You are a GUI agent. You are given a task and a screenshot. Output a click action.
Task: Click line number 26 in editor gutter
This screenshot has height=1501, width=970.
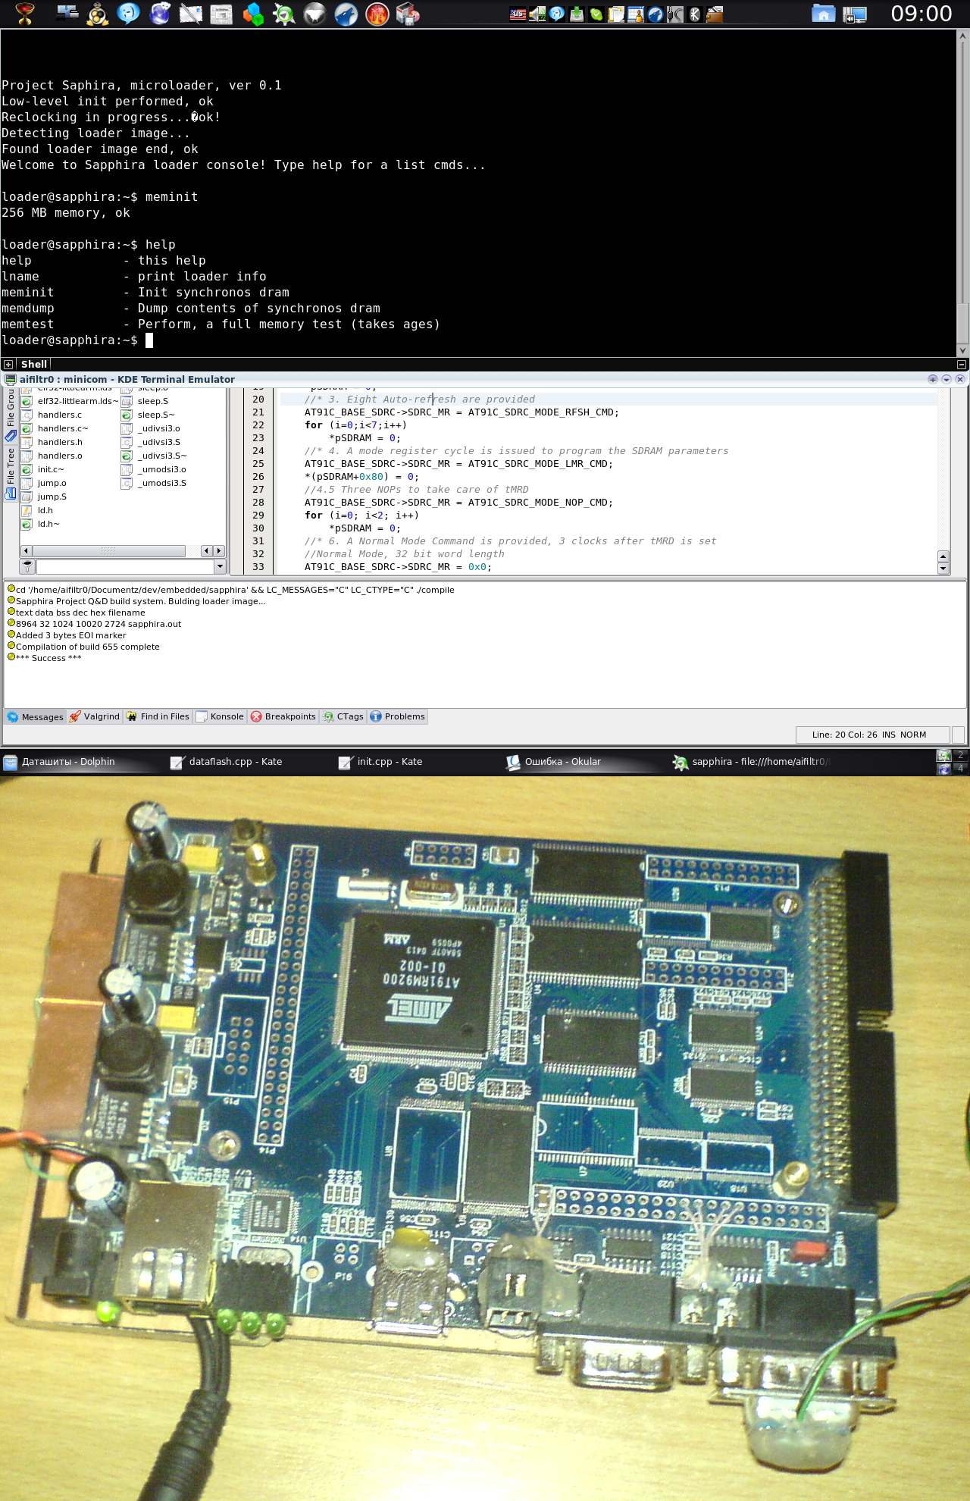pos(258,477)
